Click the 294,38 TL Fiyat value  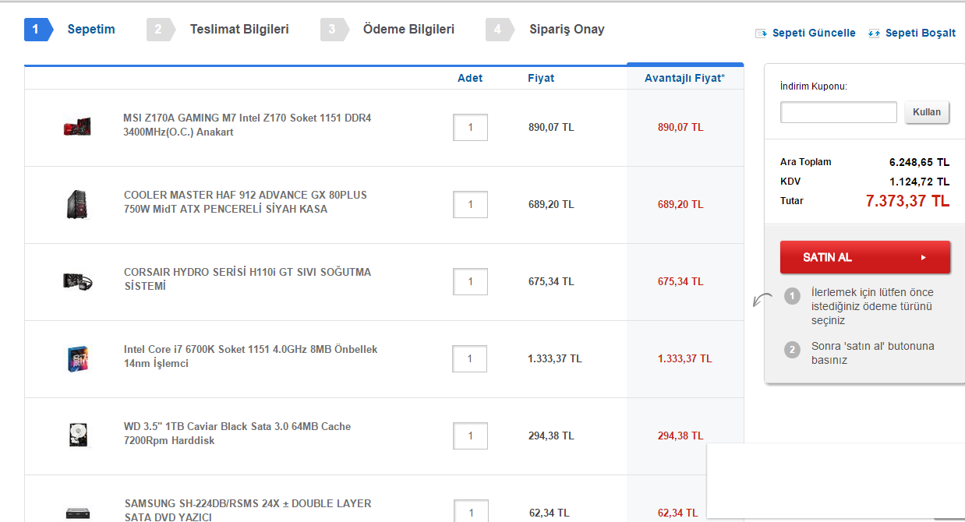[551, 436]
